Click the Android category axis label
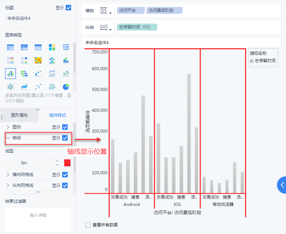The width and height of the screenshot is (286, 234). coord(132,204)
